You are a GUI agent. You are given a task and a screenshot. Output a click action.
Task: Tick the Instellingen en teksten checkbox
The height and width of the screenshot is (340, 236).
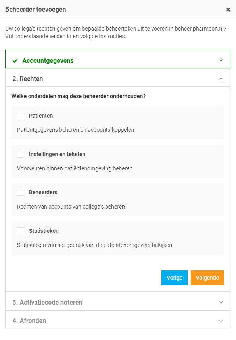(x=21, y=154)
